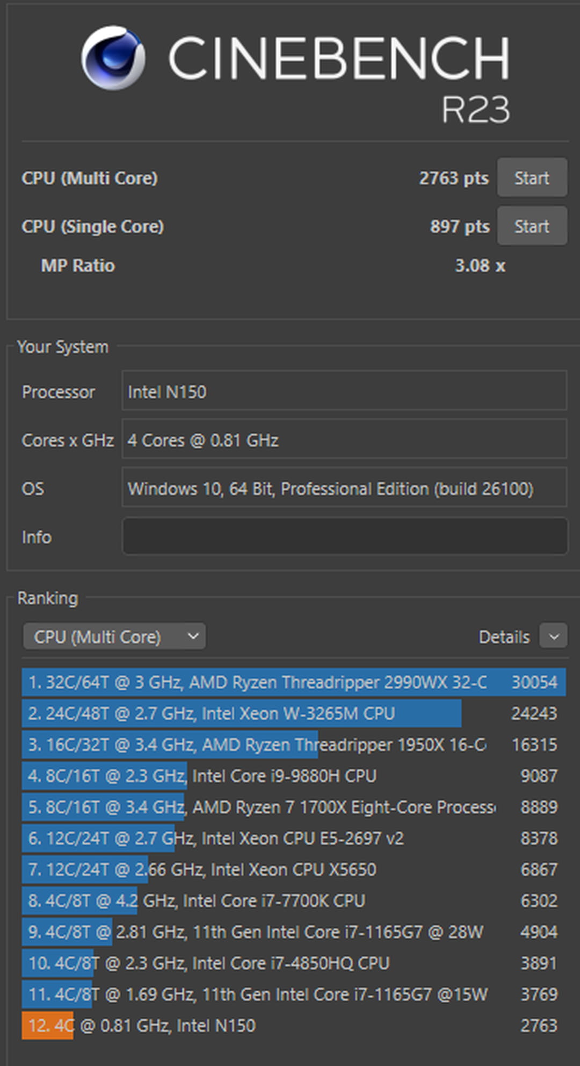Click the CPU (Single Core) score label
Image resolution: width=580 pixels, height=1066 pixels.
[92, 226]
